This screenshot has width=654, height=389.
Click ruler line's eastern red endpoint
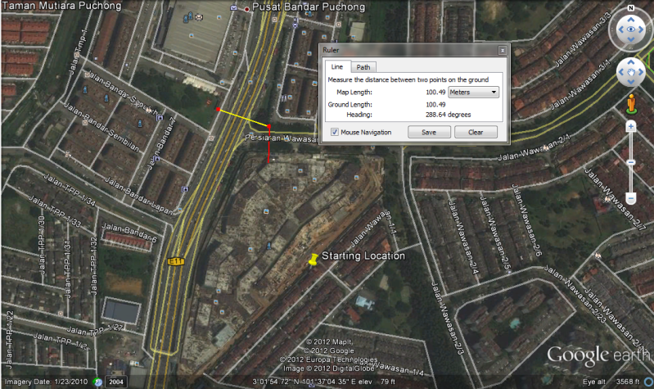269,126
